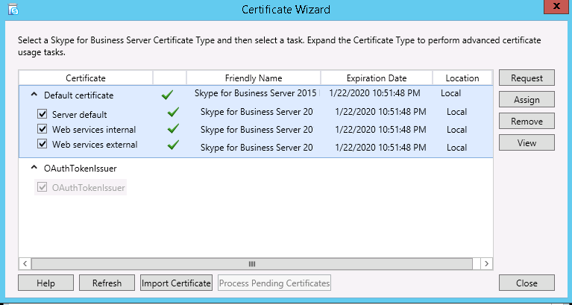The height and width of the screenshot is (305, 572).
Task: Click Process Pending Certificates button
Action: click(x=274, y=283)
